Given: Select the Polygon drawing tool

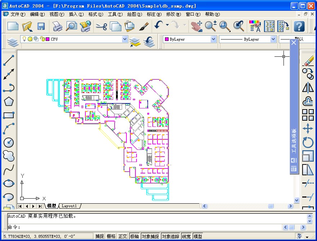Looking at the screenshot, I should click(9, 101).
